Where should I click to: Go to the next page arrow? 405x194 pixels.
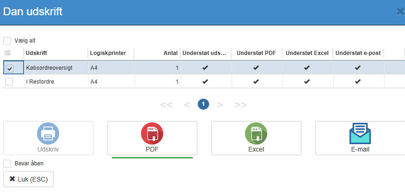point(220,104)
